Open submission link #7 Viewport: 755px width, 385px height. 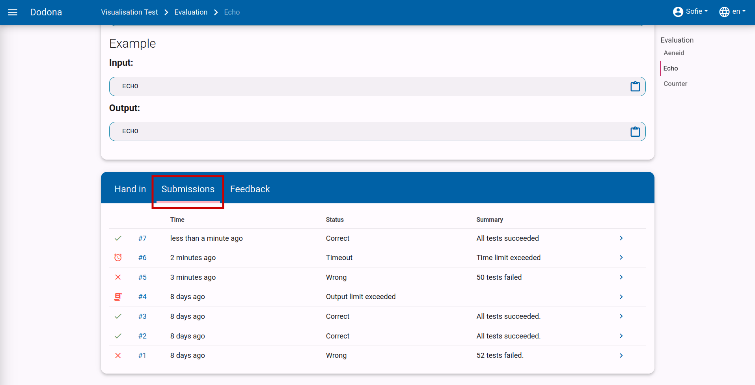point(142,238)
